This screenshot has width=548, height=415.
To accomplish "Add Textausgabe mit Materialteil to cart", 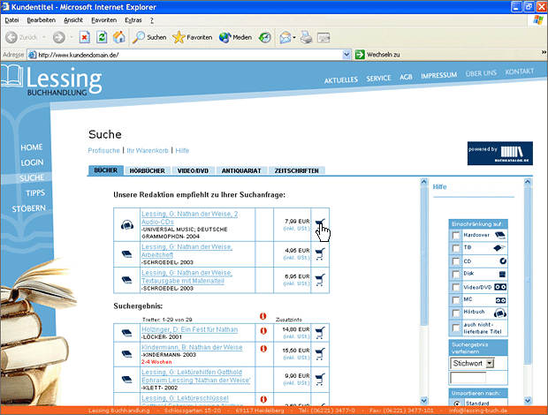I will point(320,280).
